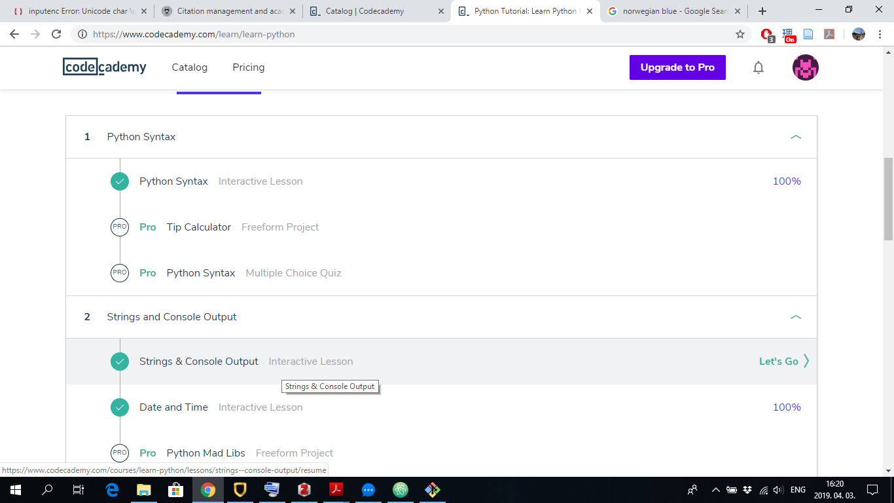Image resolution: width=894 pixels, height=503 pixels.
Task: Open Windows search from the taskbar
Action: (47, 489)
